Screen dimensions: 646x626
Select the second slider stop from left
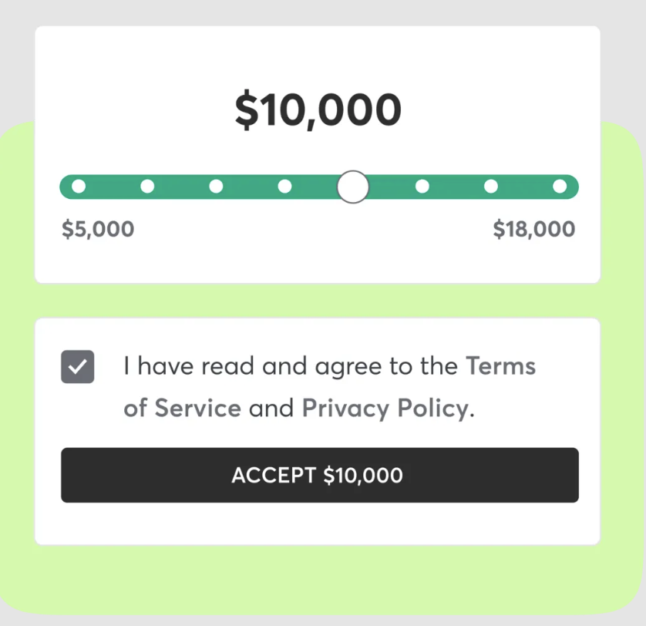(146, 187)
